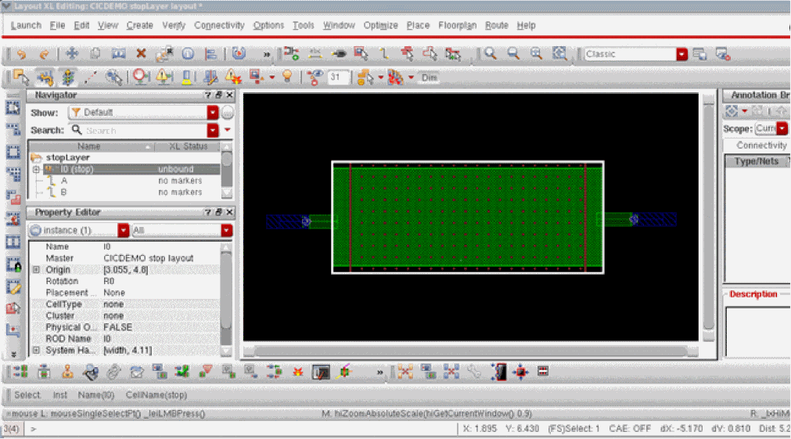The image size is (791, 439).
Task: Click into the Navigator Search field
Action: 145,131
